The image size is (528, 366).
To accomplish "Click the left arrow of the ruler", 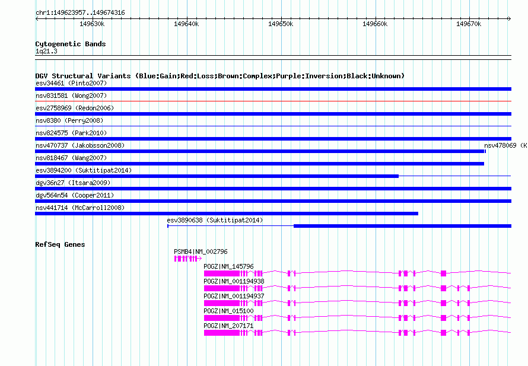I will [37, 19].
